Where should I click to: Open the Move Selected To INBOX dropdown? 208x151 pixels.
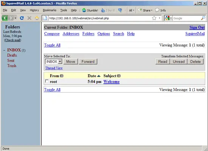[54, 62]
